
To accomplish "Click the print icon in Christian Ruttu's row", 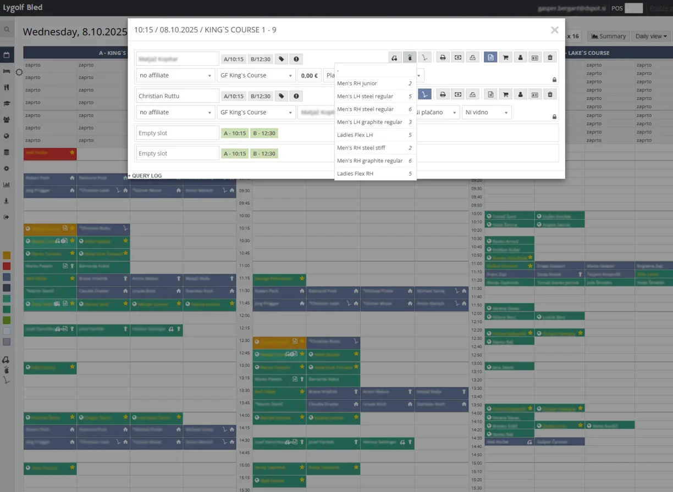I will coord(442,94).
